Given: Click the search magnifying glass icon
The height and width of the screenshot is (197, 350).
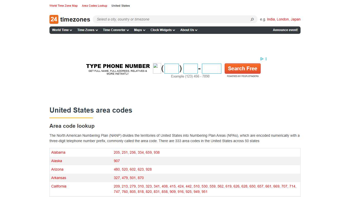Looking at the screenshot, I should (252, 19).
